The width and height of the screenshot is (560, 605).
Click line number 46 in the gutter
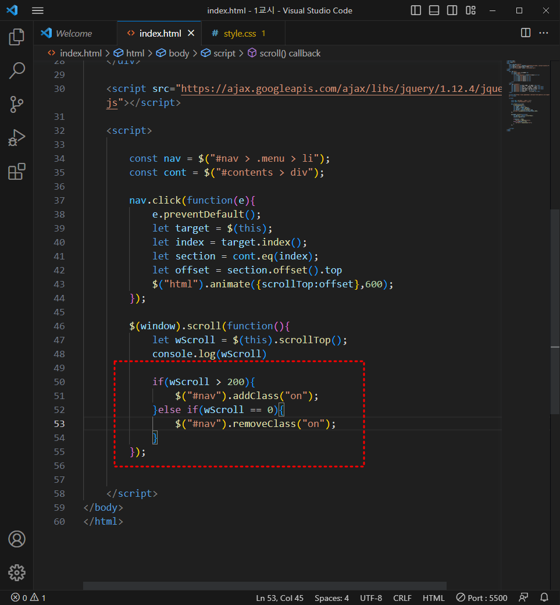59,326
